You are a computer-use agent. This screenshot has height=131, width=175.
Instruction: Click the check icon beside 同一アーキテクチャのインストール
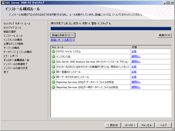(x=53, y=77)
